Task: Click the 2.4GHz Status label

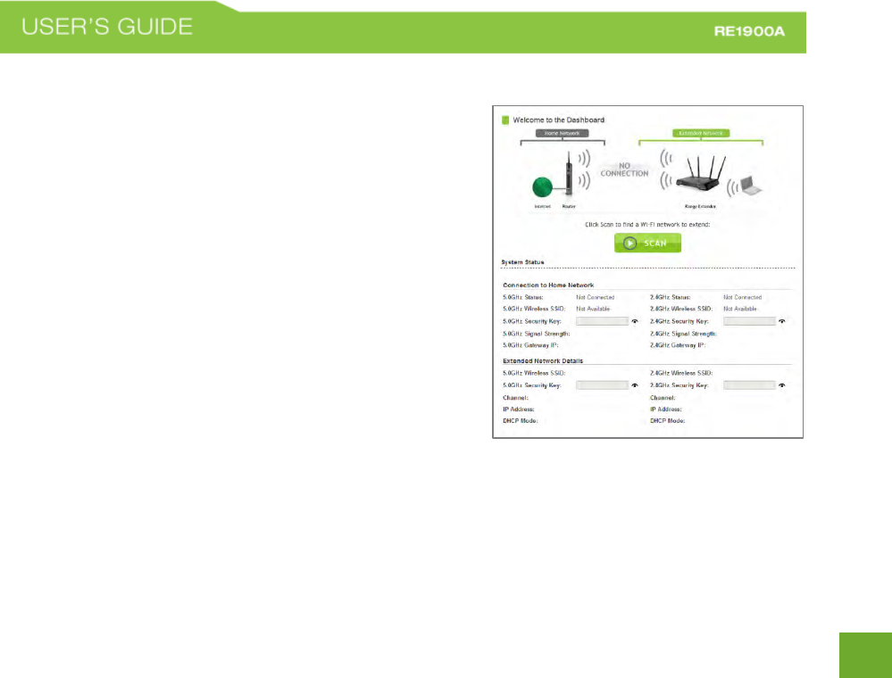Action: point(671,297)
